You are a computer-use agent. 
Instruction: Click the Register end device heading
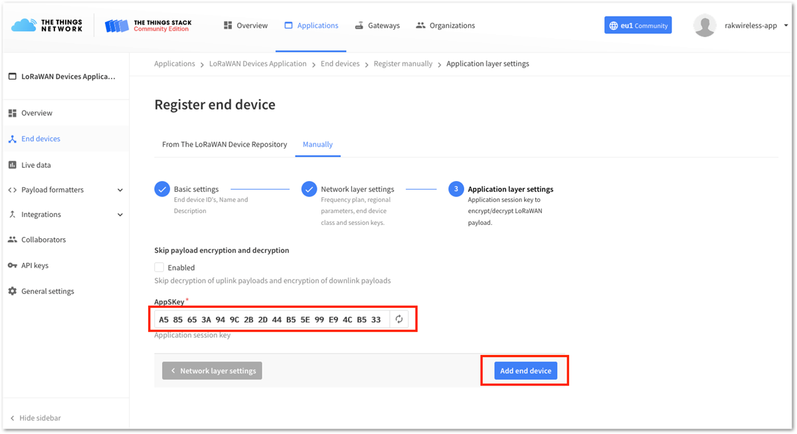point(215,105)
